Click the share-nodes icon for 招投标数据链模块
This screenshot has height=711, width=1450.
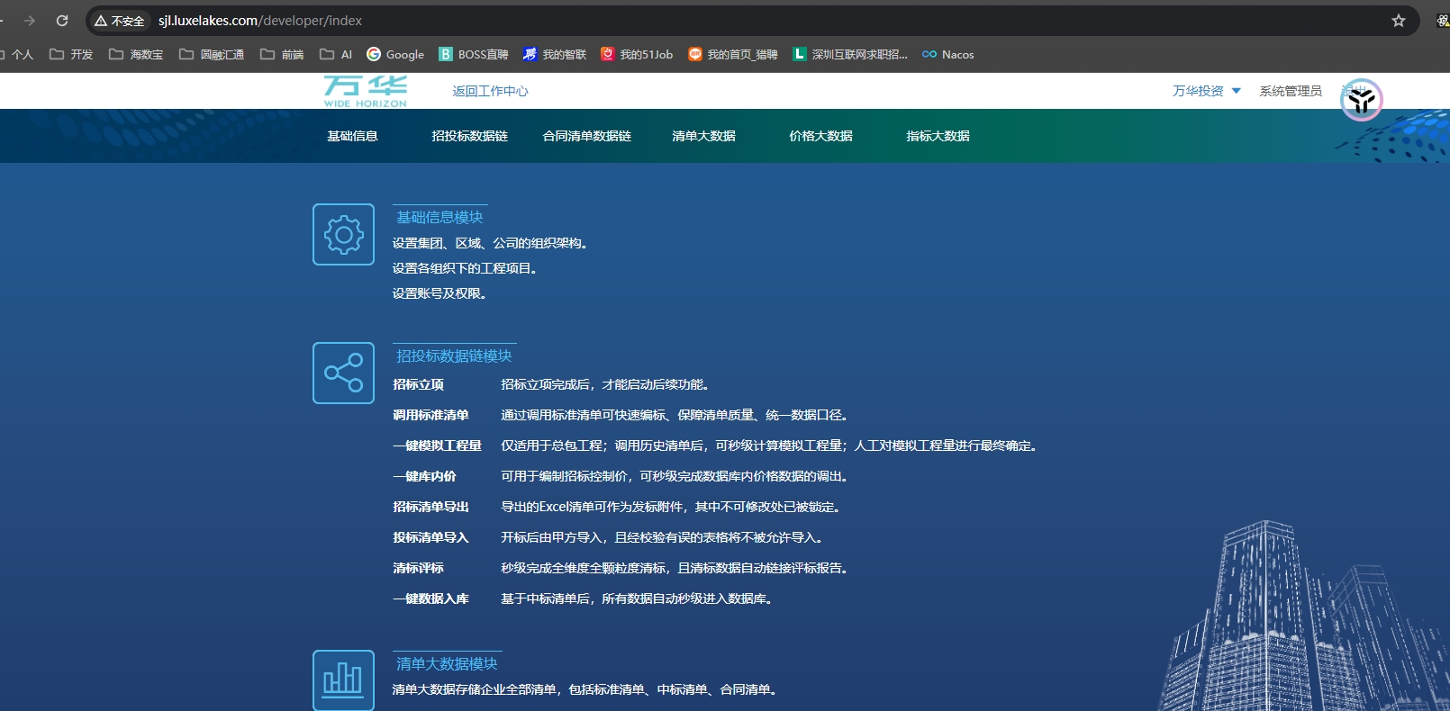click(x=343, y=373)
